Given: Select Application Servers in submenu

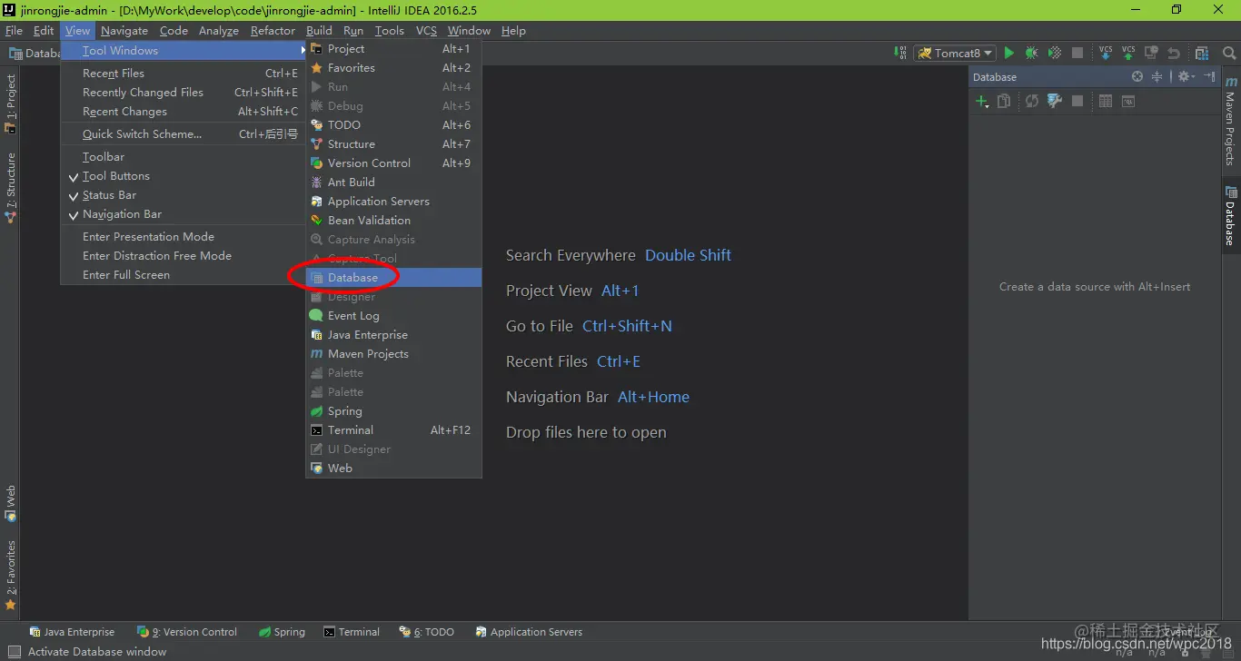Looking at the screenshot, I should 393,201.
